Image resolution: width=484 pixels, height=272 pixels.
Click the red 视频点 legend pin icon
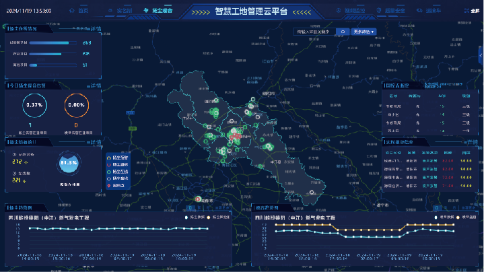tap(108, 185)
